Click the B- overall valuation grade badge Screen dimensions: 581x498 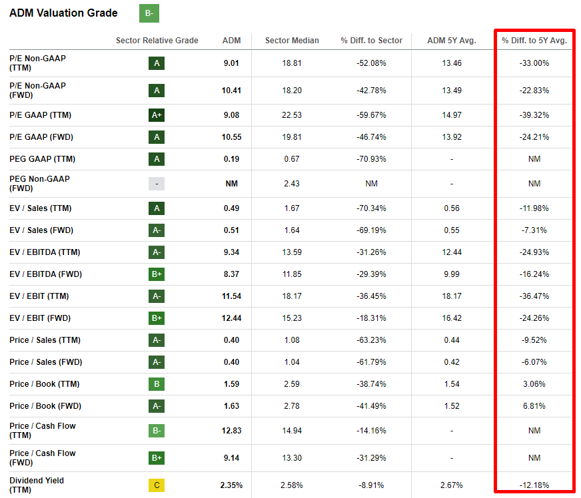[x=149, y=13]
